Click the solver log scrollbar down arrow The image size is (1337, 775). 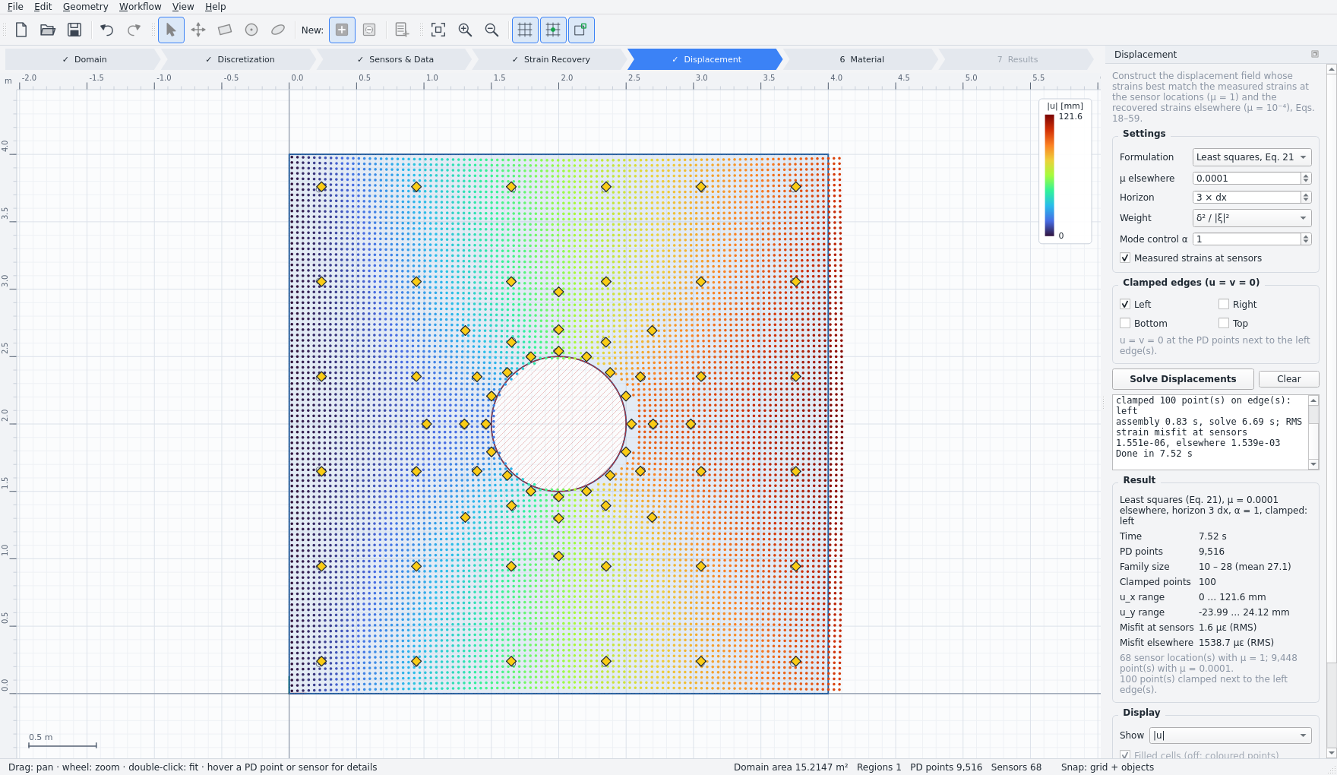click(1313, 464)
